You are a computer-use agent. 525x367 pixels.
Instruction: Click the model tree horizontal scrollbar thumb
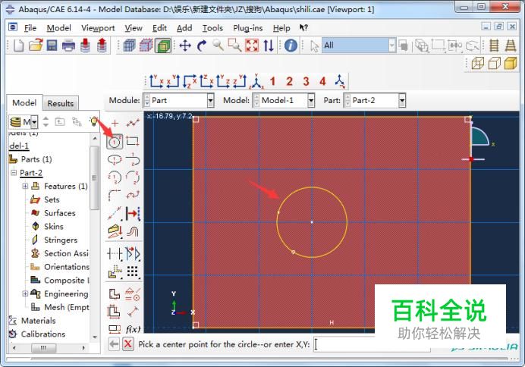tap(43, 348)
